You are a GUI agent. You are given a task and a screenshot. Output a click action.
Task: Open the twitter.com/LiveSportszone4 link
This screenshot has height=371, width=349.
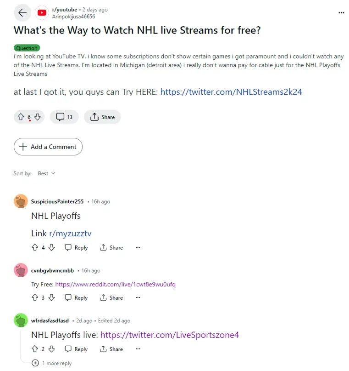[170, 335]
